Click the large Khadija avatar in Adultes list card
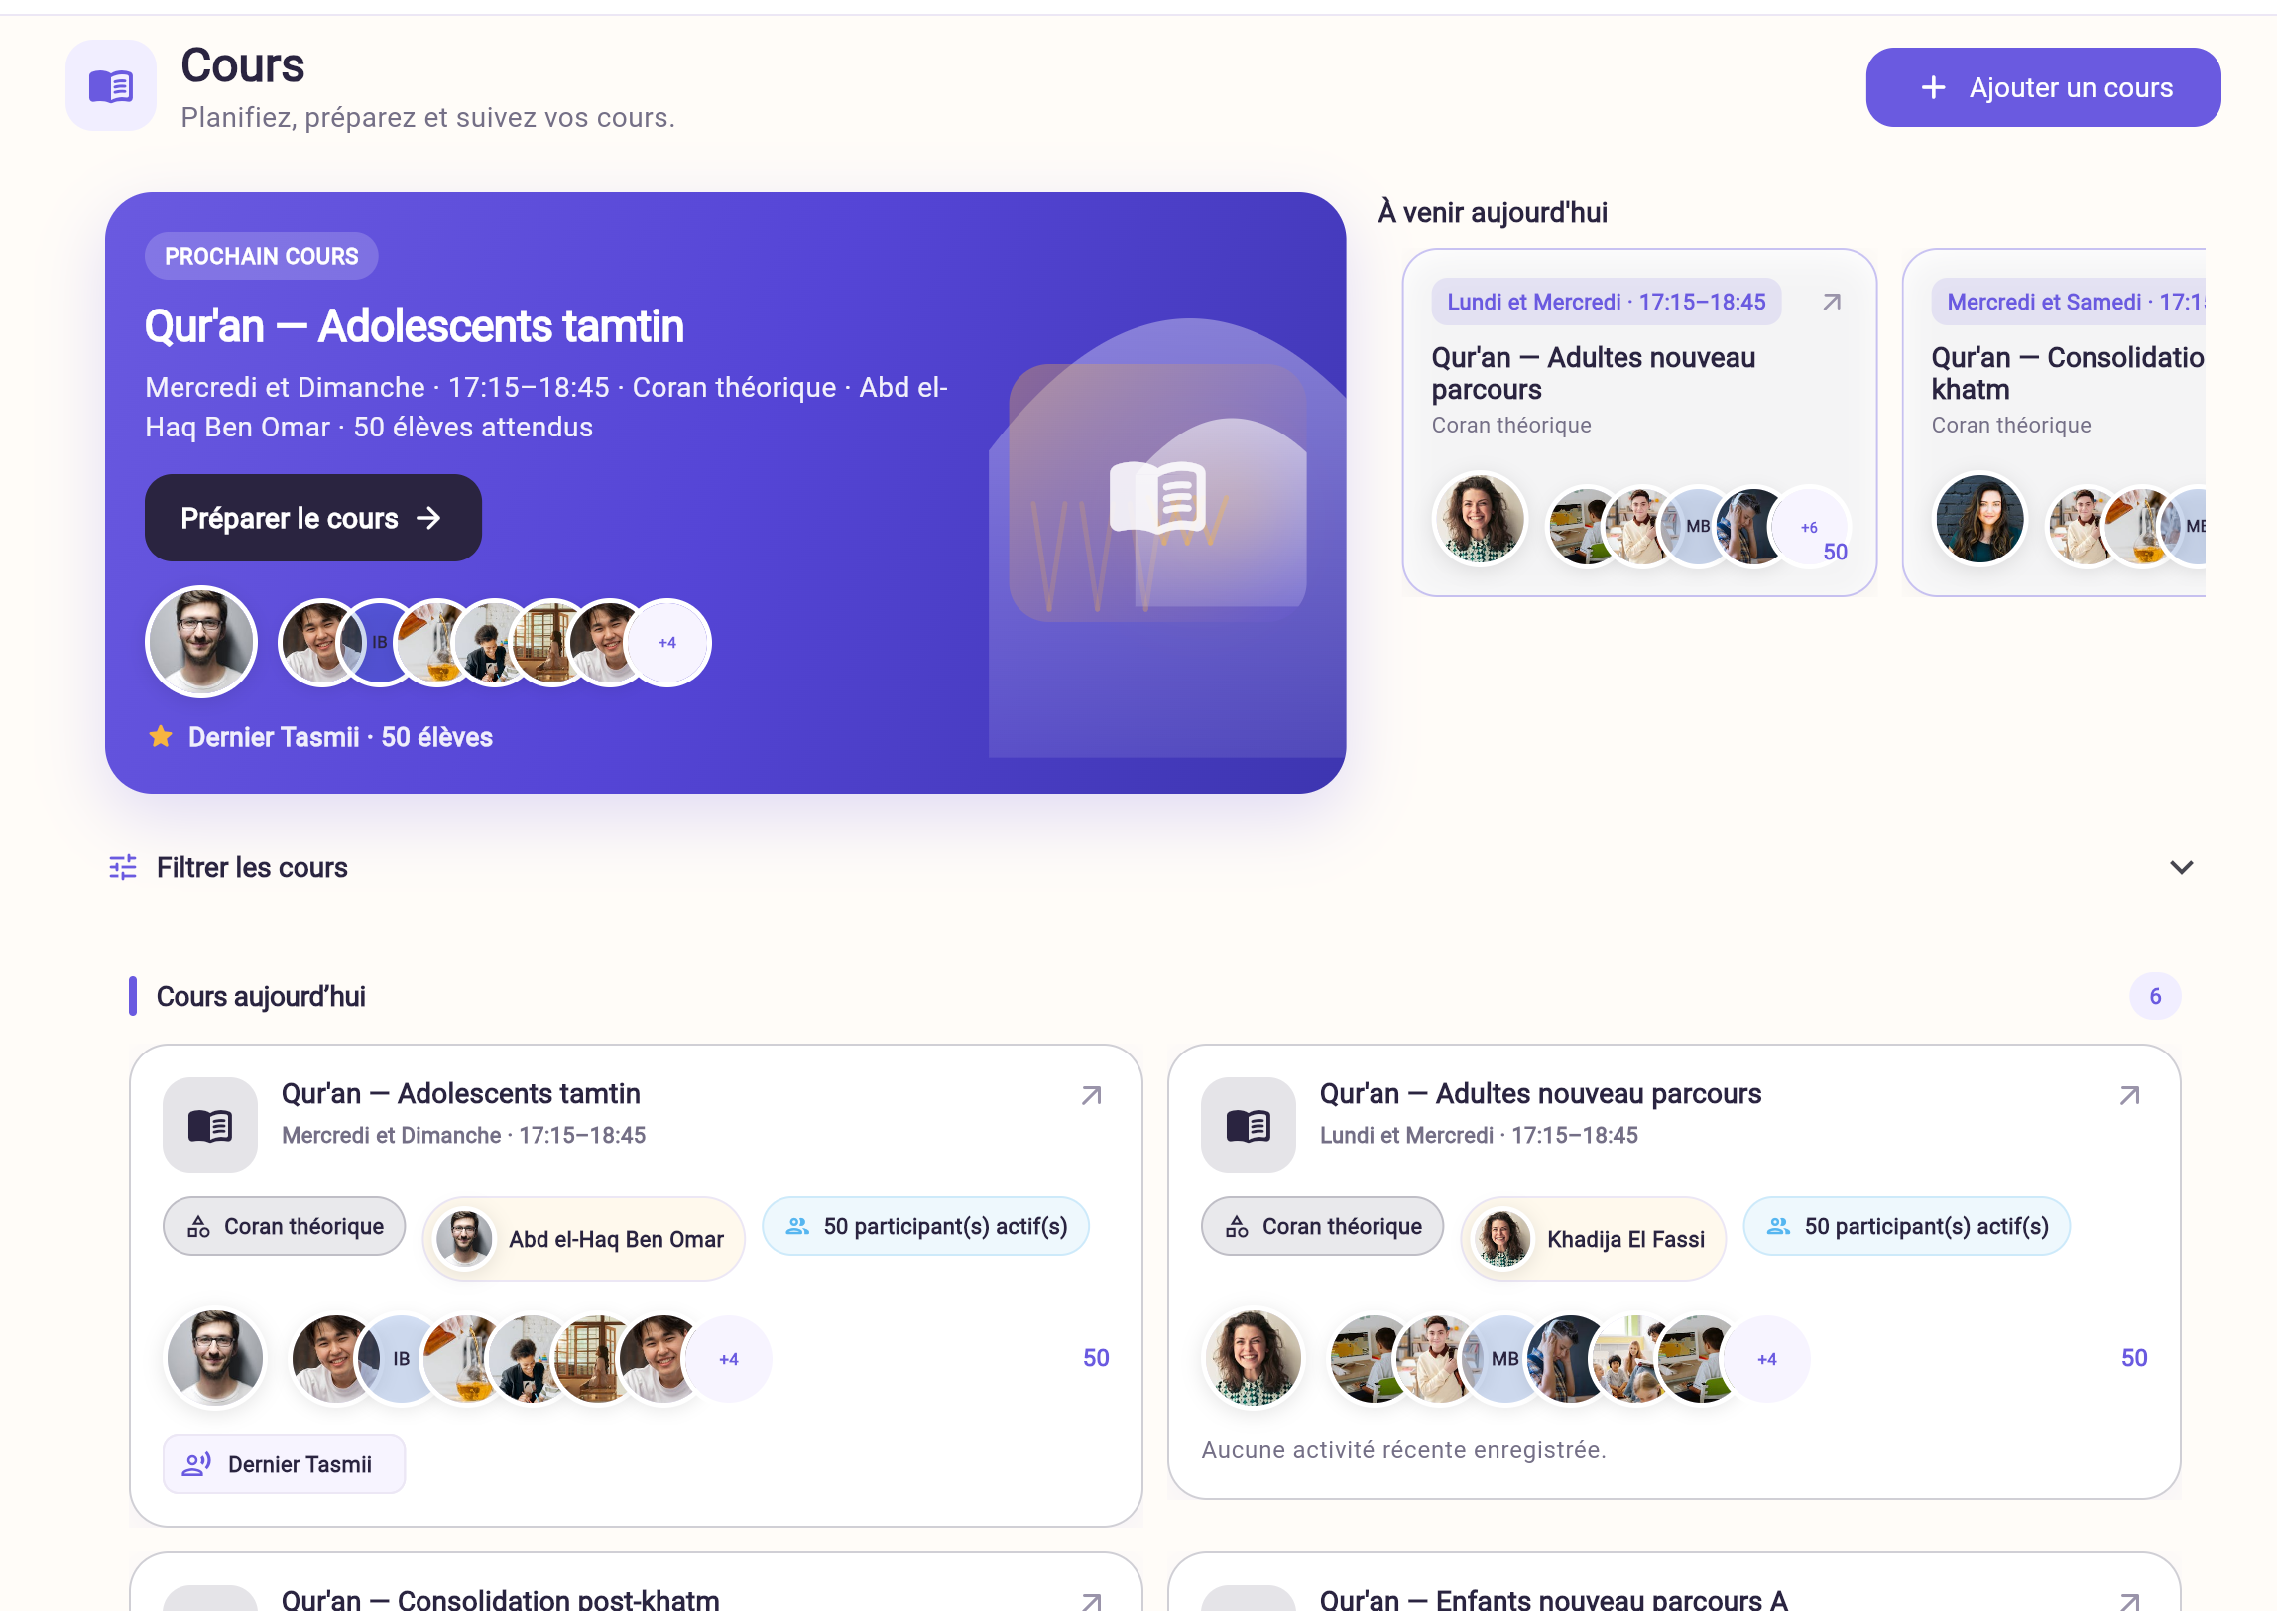Viewport: 2277px width, 1611px height. click(1253, 1359)
